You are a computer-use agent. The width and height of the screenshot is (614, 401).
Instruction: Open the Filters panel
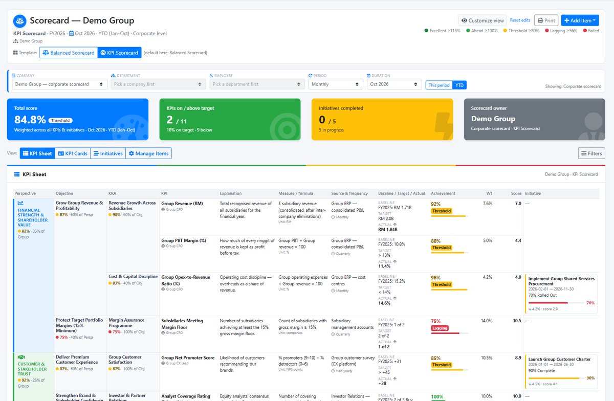coord(591,153)
